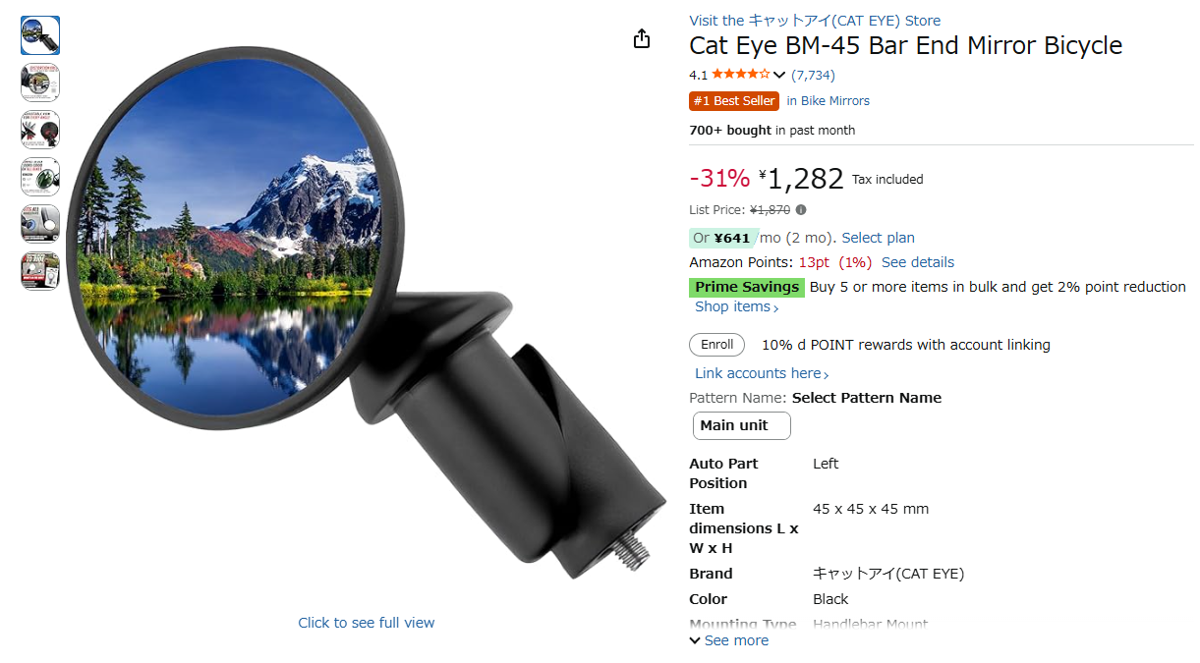Click the share icon above product image
Image resolution: width=1200 pixels, height=663 pixels.
click(x=642, y=38)
